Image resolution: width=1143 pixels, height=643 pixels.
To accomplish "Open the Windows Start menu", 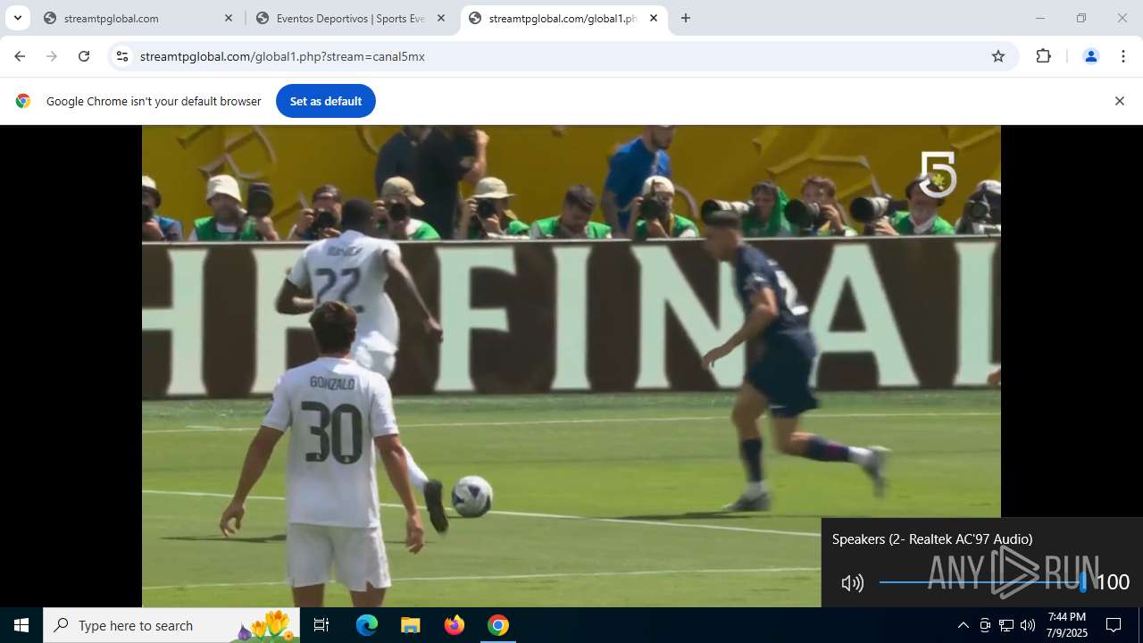I will coord(21,625).
